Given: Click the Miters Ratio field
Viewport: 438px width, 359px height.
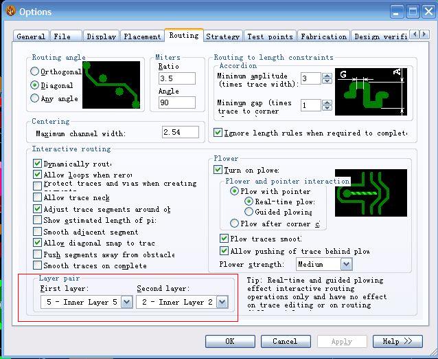Looking at the screenshot, I should pyautogui.click(x=177, y=78).
